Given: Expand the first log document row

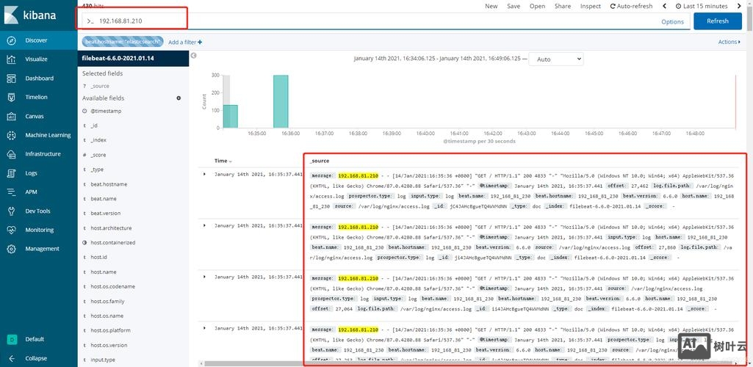Looking at the screenshot, I should [205, 175].
